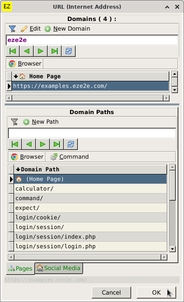Image resolution: width=184 pixels, height=302 pixels.
Task: Click the Domains filter funnel icon
Action: pyautogui.click(x=12, y=29)
